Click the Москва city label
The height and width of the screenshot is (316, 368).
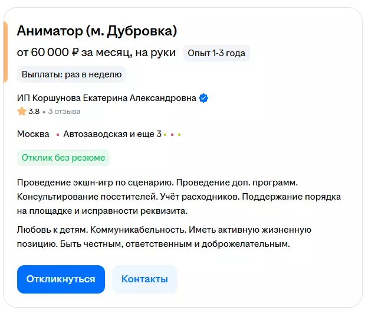click(33, 134)
